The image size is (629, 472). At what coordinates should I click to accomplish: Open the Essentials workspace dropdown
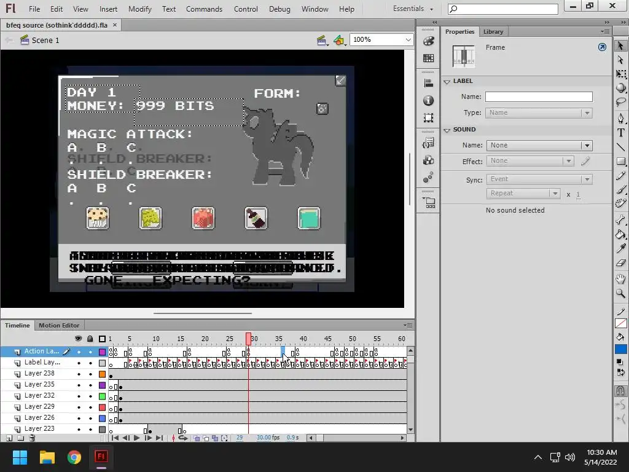click(413, 9)
